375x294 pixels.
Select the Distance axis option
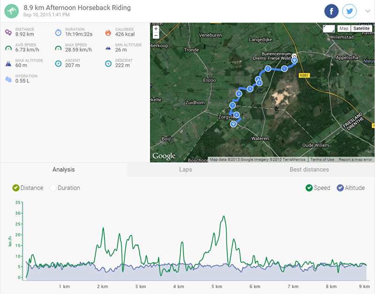(16, 188)
